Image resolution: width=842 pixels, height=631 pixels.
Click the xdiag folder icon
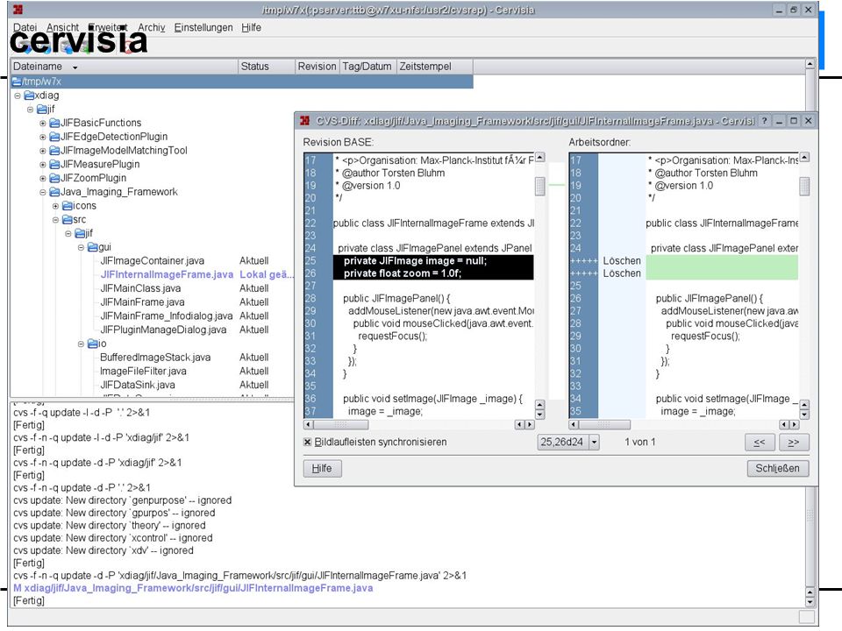pos(29,96)
